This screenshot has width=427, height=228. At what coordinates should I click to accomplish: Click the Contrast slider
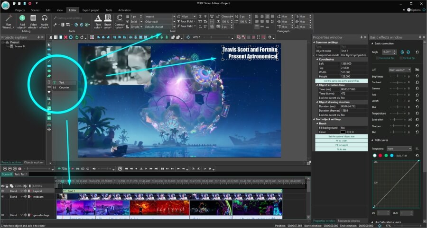coord(397,82)
